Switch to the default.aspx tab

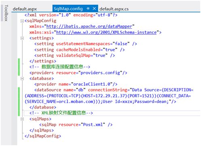point(25,9)
